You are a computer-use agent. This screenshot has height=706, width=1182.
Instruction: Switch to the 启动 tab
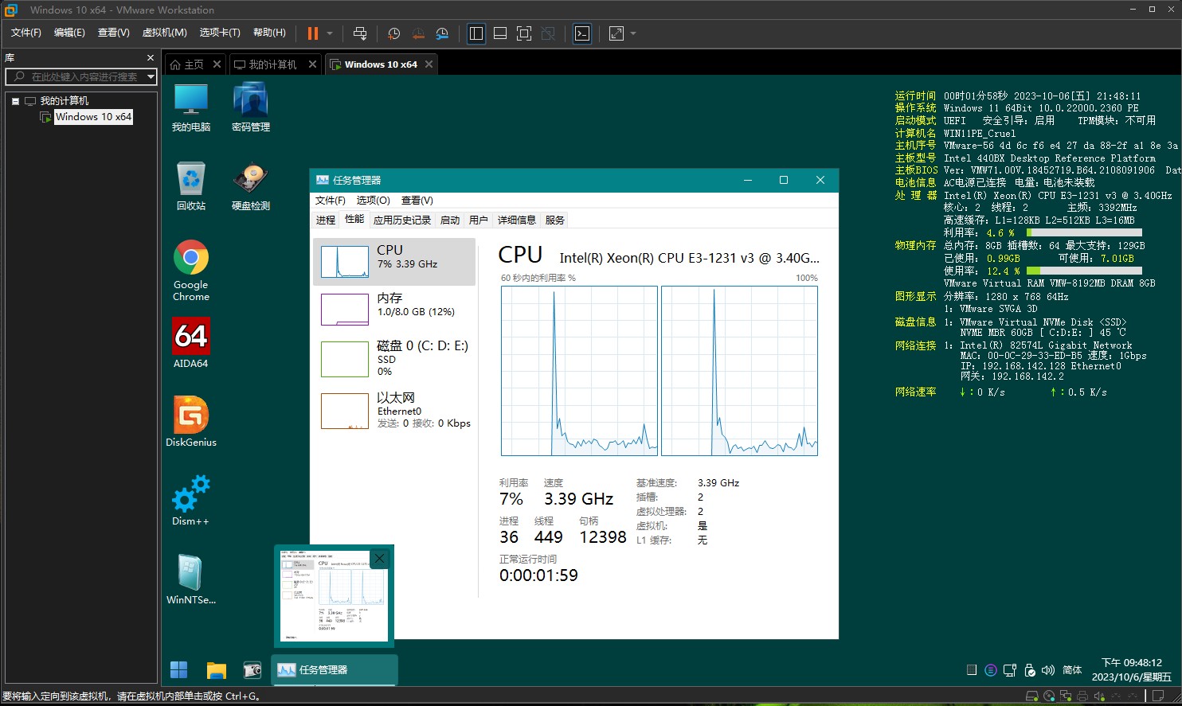[450, 220]
